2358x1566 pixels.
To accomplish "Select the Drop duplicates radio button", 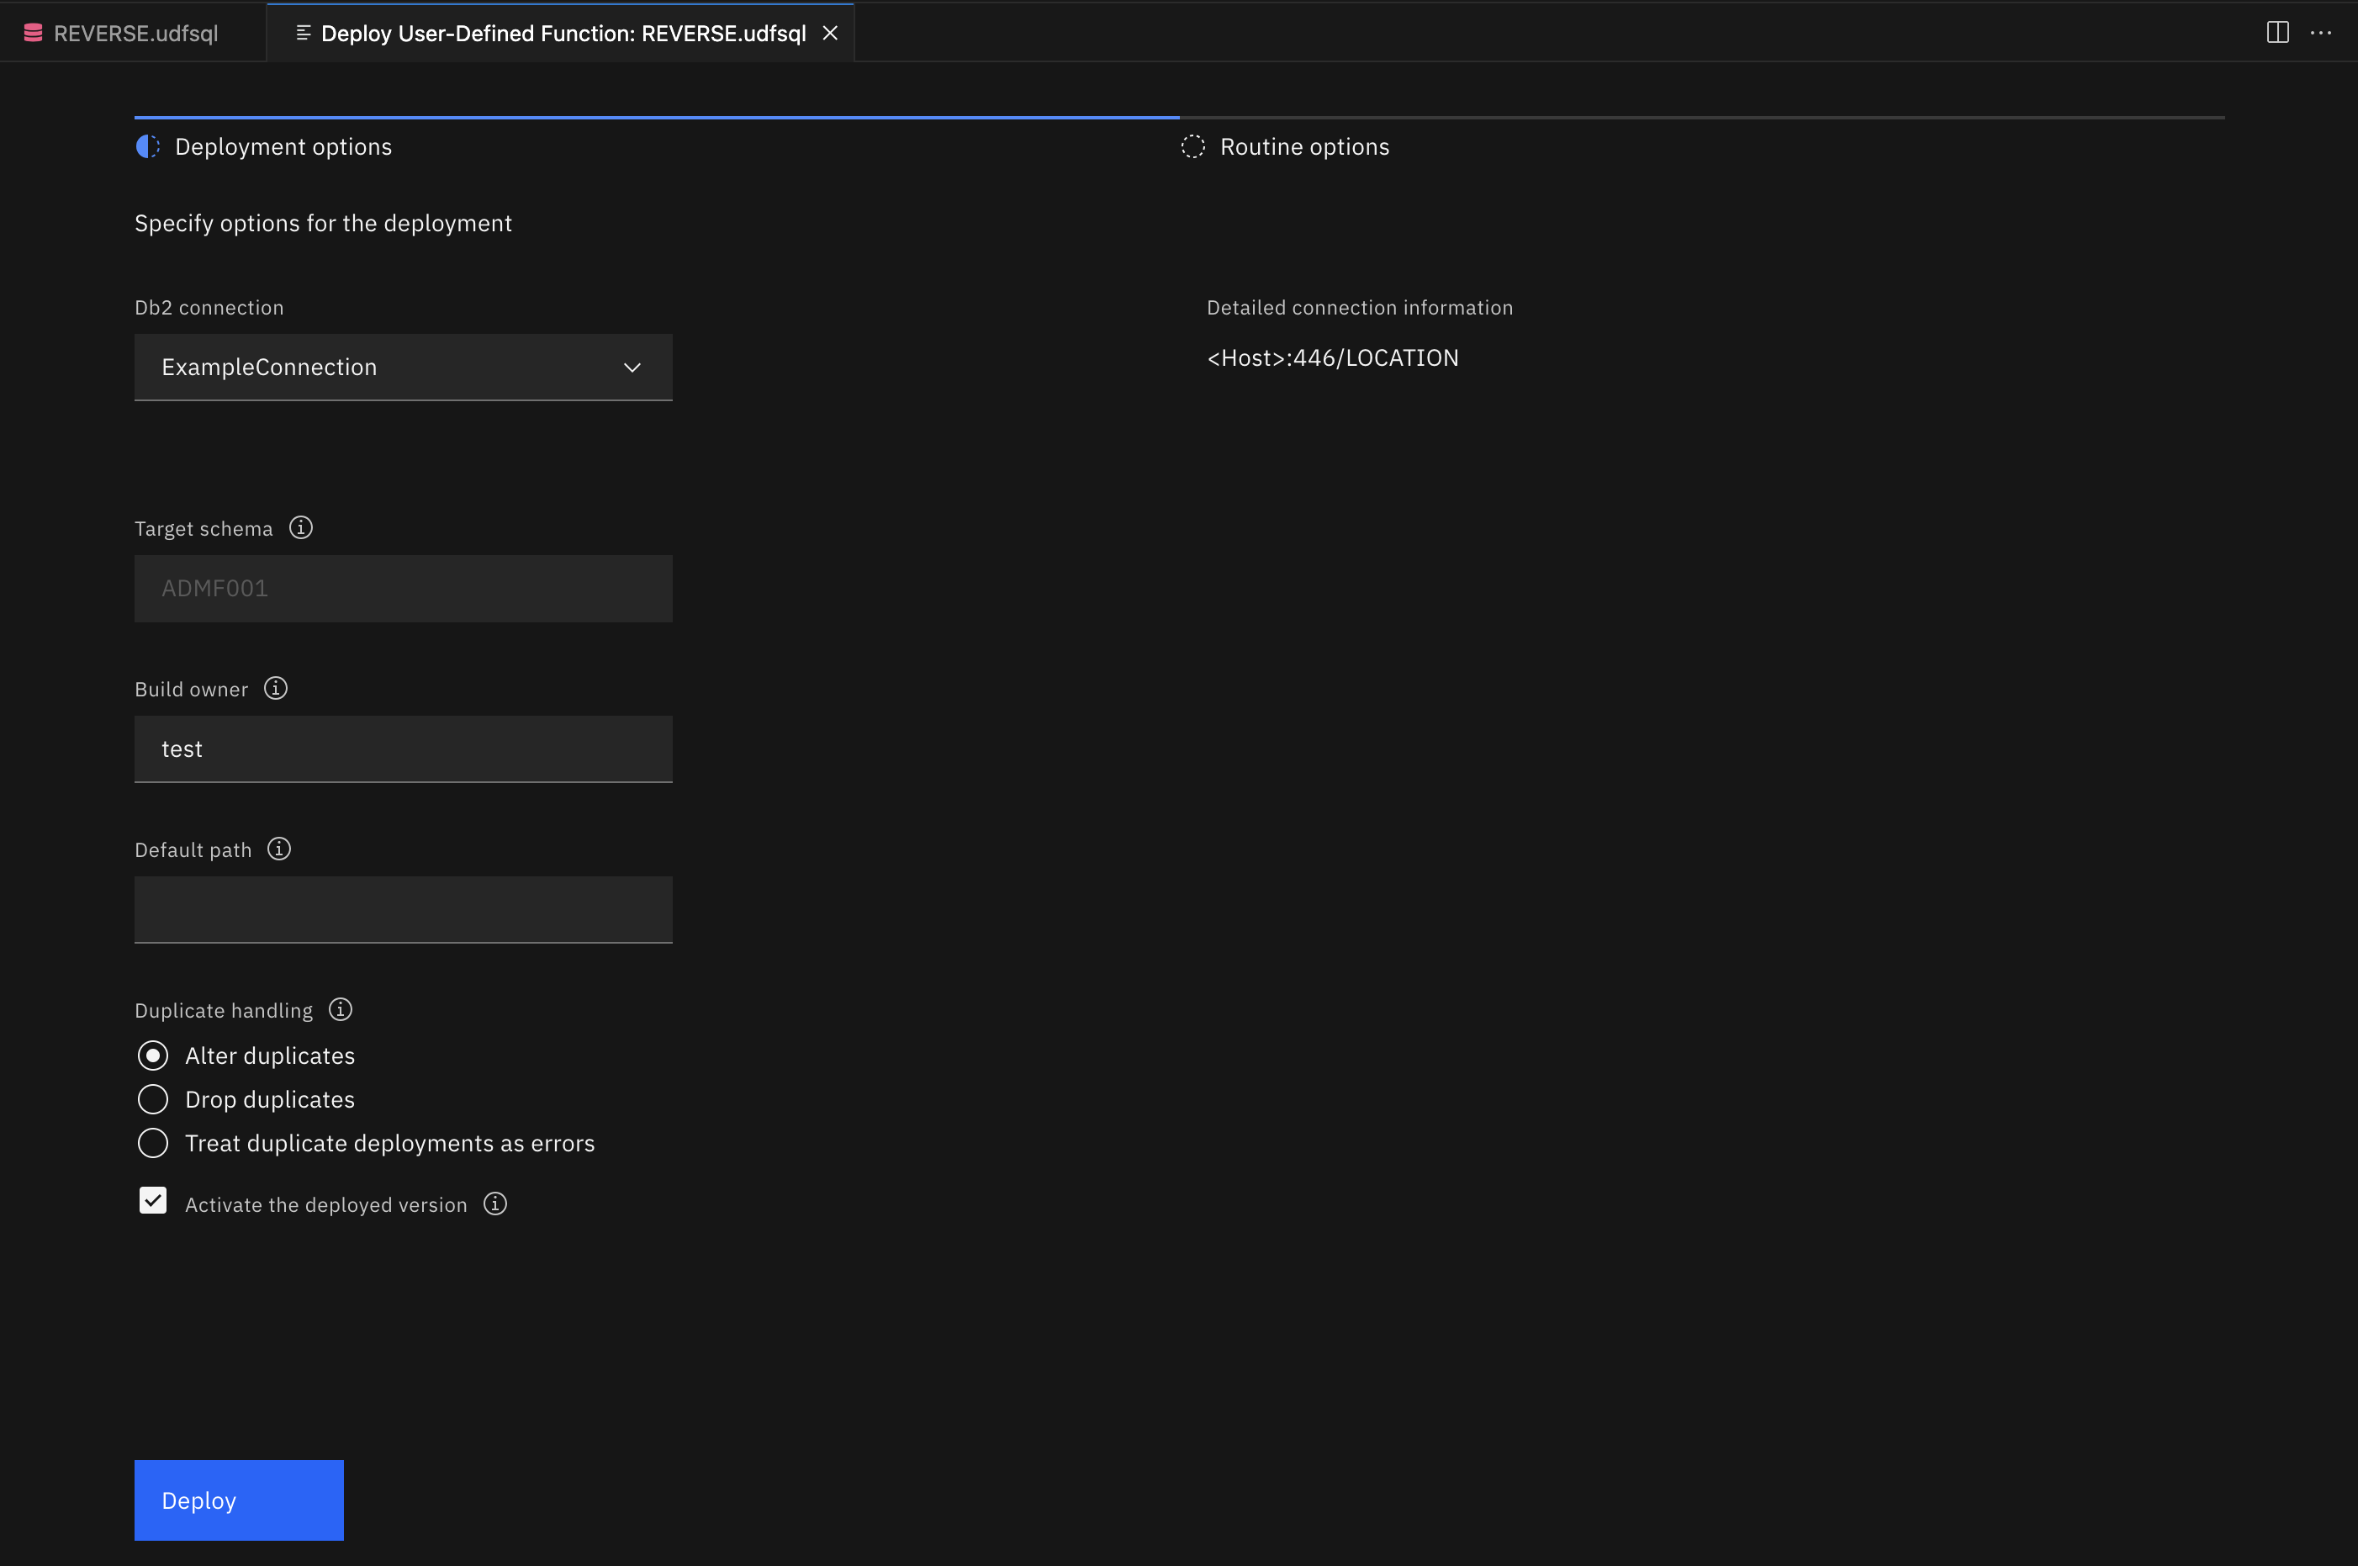I will (153, 1099).
